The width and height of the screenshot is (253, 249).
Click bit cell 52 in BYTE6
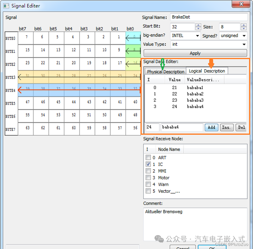pyautogui.click(x=72, y=116)
